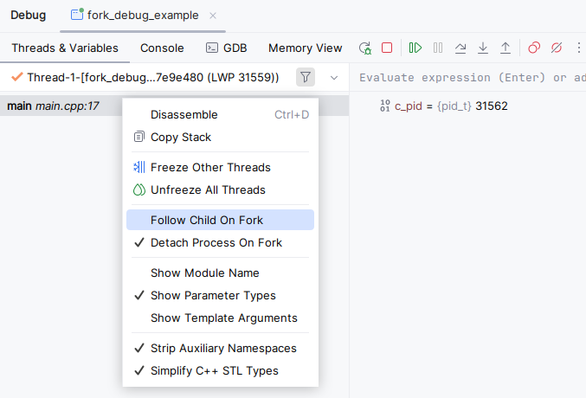Expand the thread selector dropdown
586x398 pixels.
(334, 78)
